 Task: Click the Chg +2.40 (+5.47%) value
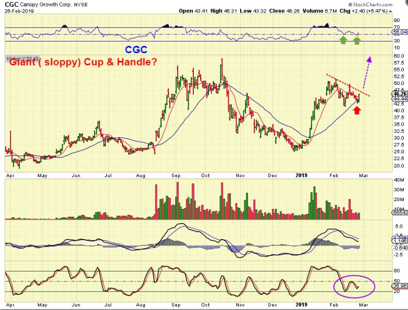point(364,11)
